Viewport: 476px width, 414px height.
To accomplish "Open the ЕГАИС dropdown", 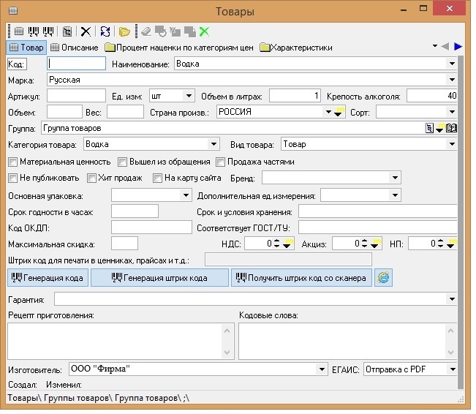I will [453, 369].
